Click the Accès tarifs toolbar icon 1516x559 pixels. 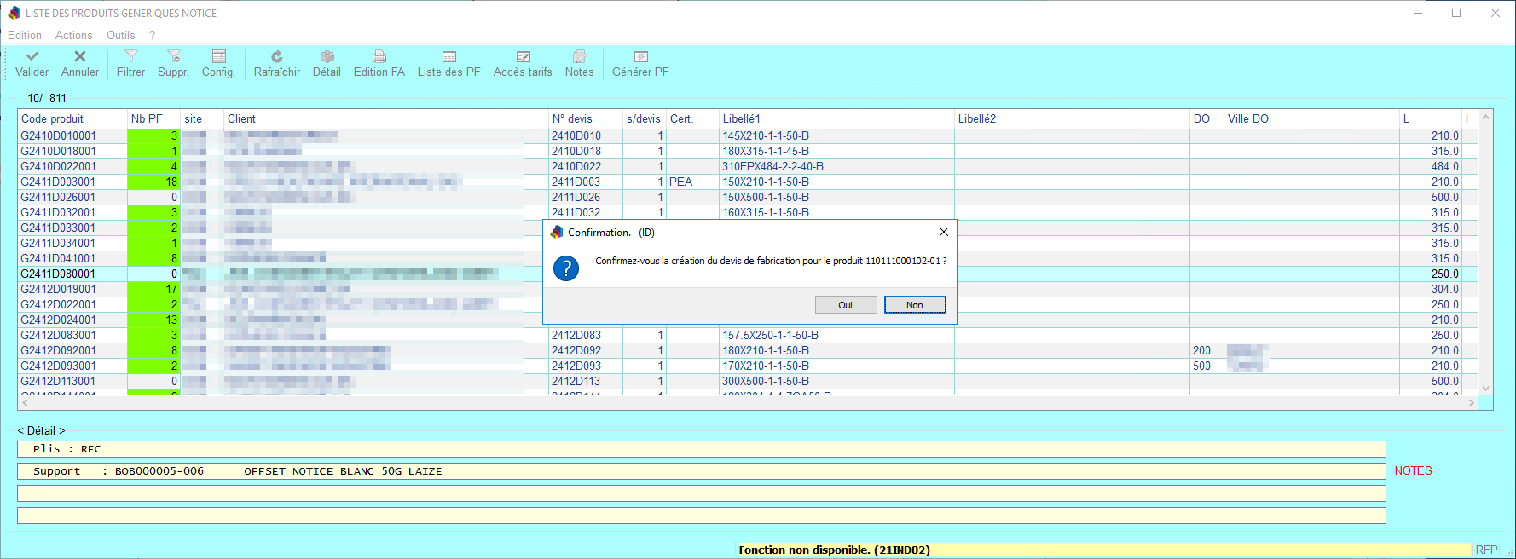(x=523, y=56)
